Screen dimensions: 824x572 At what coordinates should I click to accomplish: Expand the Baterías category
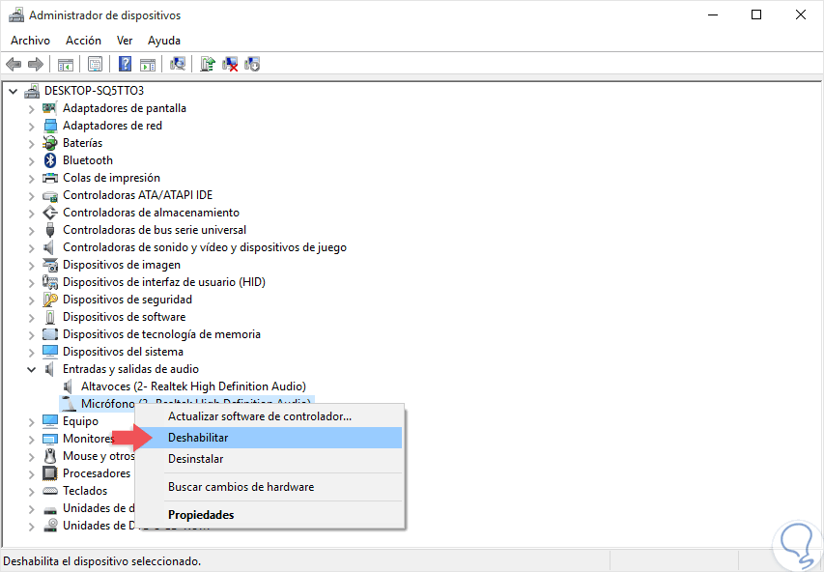coord(32,144)
